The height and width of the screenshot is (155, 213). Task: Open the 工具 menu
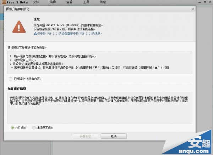tap(86, 2)
